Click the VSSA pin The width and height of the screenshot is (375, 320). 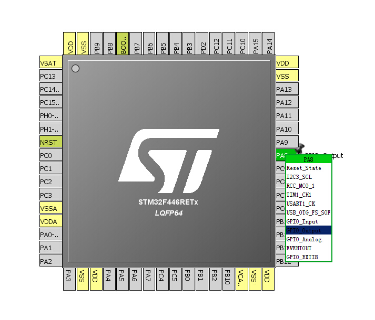(50, 209)
